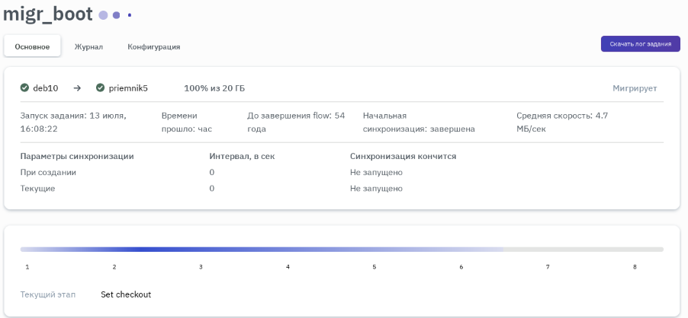This screenshot has height=318, width=688.
Task: Click the migr_boot page title
Action: [48, 14]
